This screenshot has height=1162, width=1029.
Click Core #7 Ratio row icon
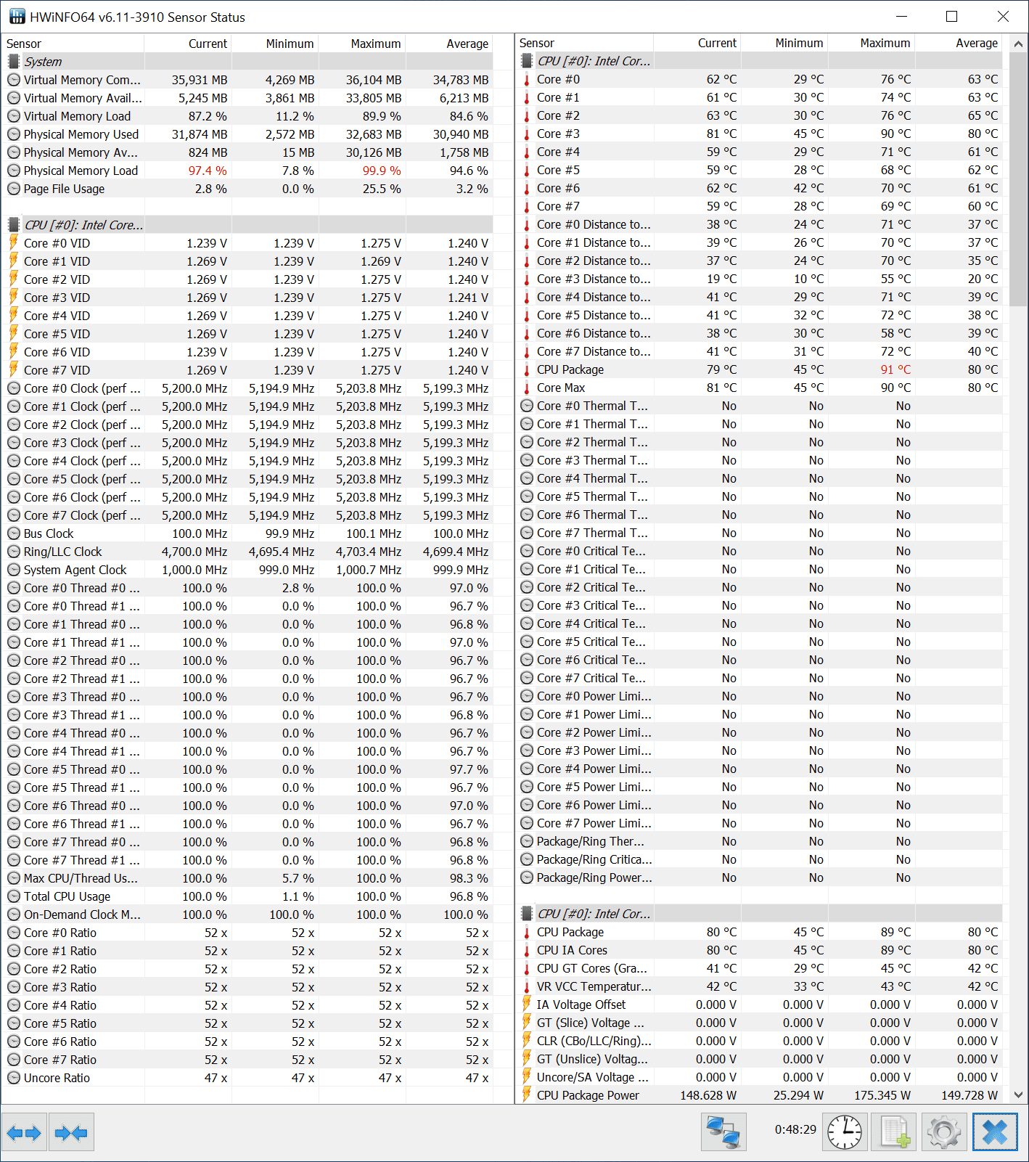coord(14,1060)
